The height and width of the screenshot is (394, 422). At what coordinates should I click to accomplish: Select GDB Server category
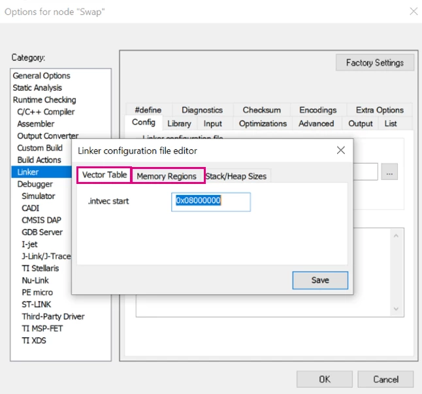42,232
